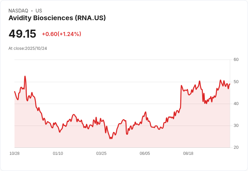This screenshot has height=171, width=248.
Task: Click the 20 y-axis price label
Action: pos(236,147)
